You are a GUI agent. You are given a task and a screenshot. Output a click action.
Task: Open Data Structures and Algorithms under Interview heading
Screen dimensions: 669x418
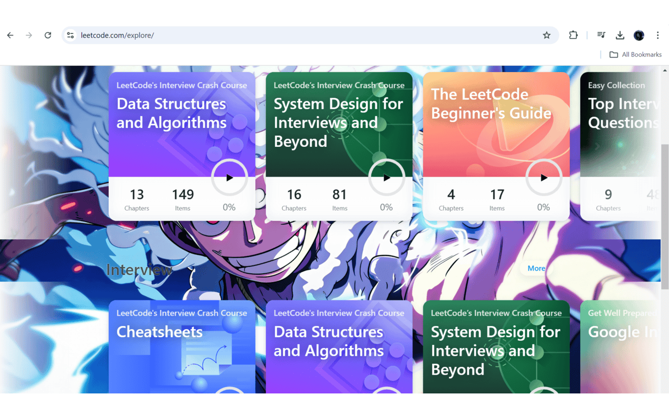(339, 347)
